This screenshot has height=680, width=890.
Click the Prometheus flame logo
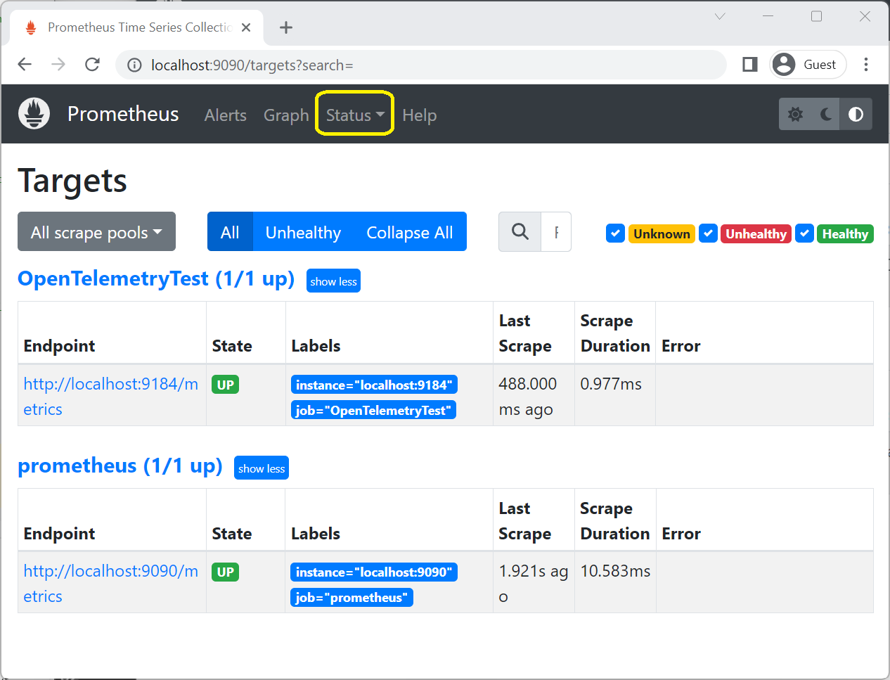[x=34, y=113]
